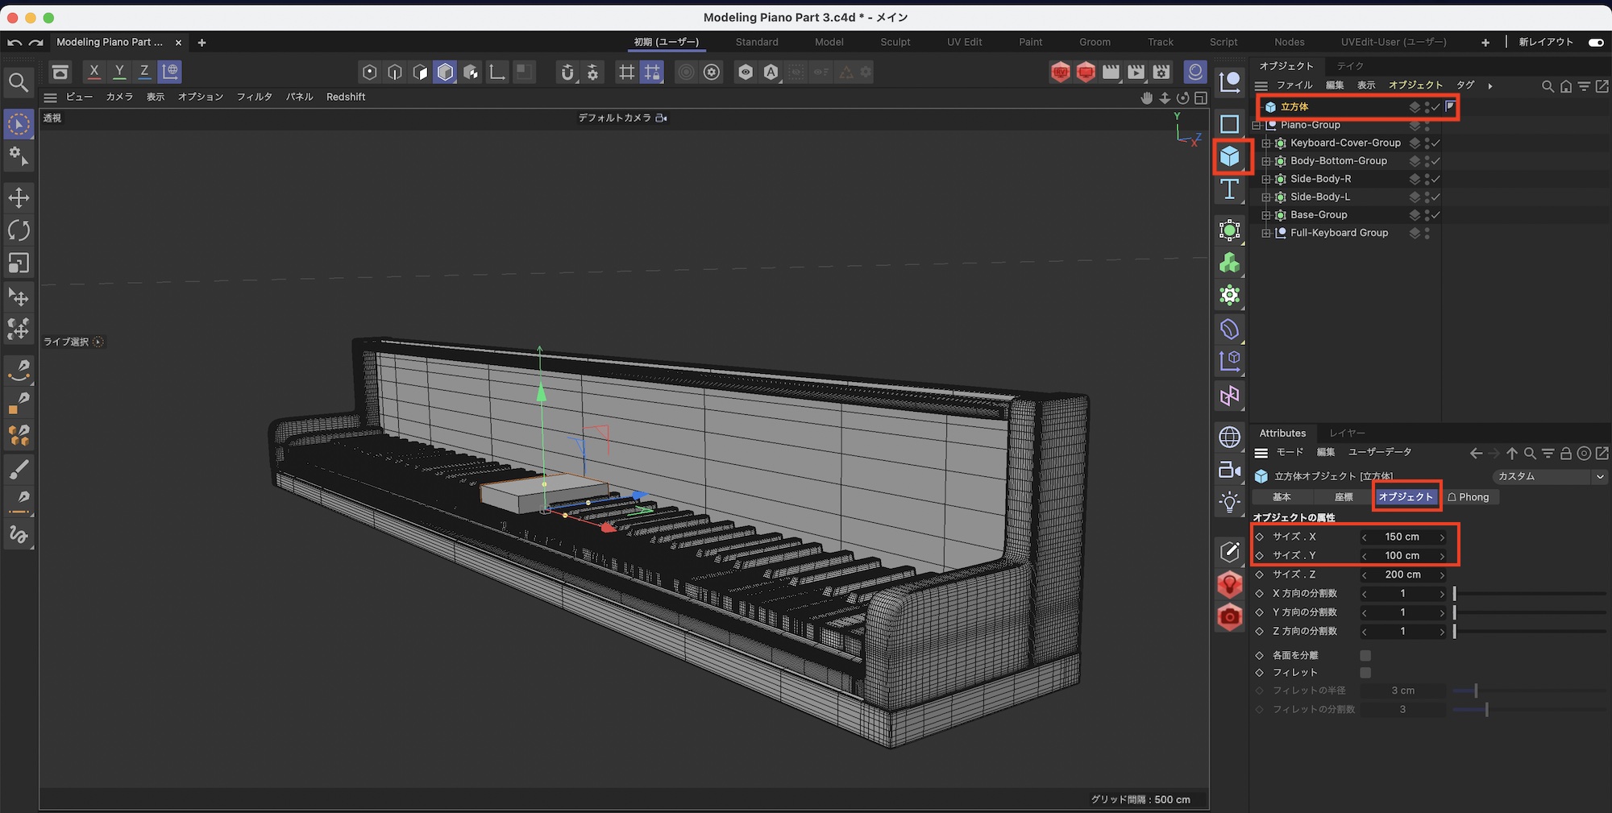Click the Camera object icon

pyautogui.click(x=1229, y=470)
